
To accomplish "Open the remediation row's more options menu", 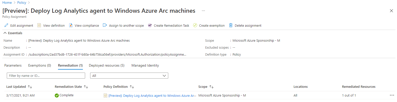I will [x=392, y=96].
